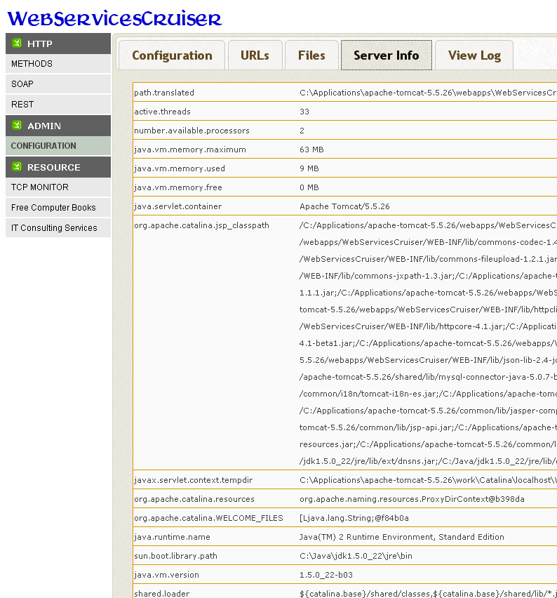This screenshot has width=557, height=598.
Task: Select CONFIGURATION in the sidebar
Action: pos(58,146)
